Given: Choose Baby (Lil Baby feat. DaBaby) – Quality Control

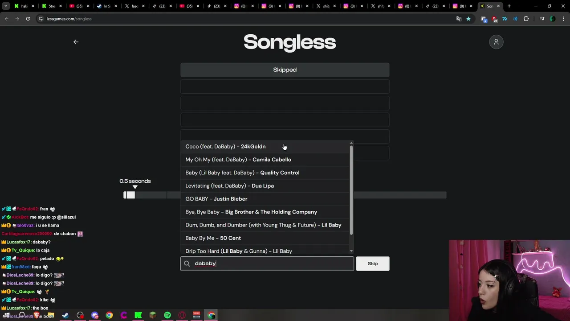Looking at the screenshot, I should coord(265,173).
